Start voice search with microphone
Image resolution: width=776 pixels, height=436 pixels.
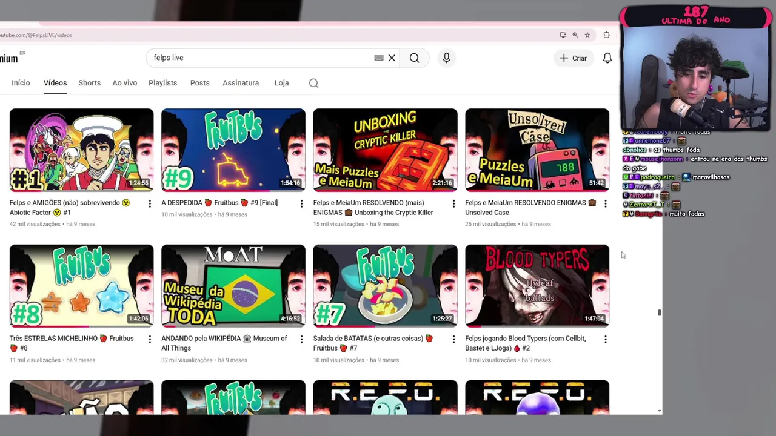click(446, 58)
